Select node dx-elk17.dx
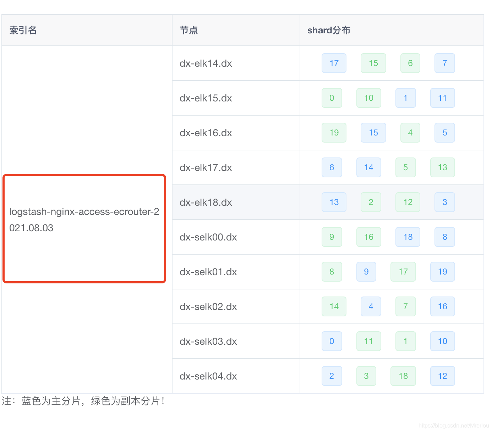The image size is (492, 432). click(x=206, y=168)
